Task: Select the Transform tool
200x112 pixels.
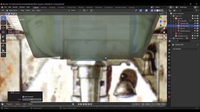Action: [3, 41]
